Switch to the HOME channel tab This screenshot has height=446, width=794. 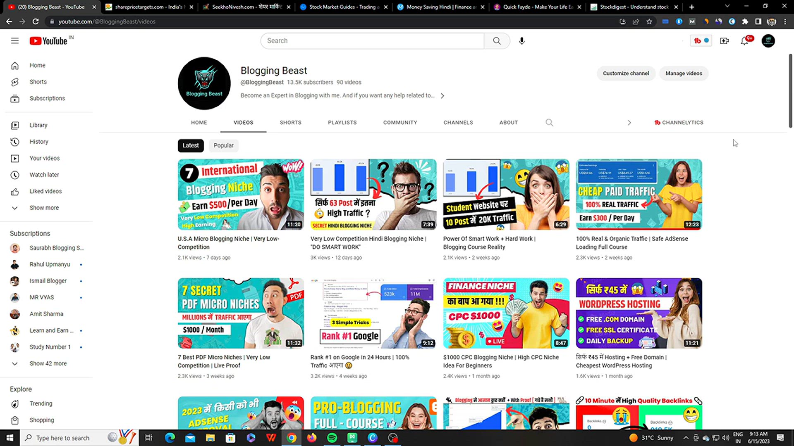click(199, 122)
